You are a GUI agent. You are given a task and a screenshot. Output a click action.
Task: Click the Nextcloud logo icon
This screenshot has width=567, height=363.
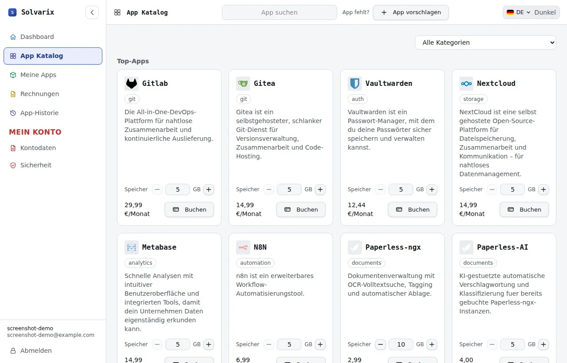[466, 83]
